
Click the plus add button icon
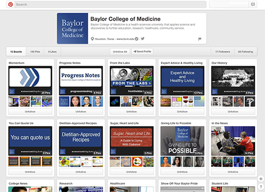(261, 179)
